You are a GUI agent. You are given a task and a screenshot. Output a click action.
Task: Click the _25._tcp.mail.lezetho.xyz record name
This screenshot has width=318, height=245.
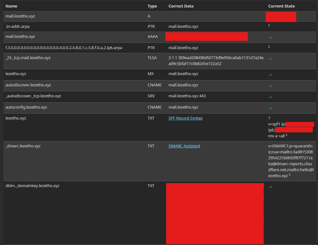(28, 58)
